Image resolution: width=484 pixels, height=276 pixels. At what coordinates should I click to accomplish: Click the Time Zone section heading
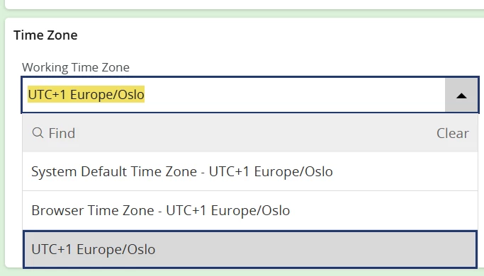tap(45, 35)
